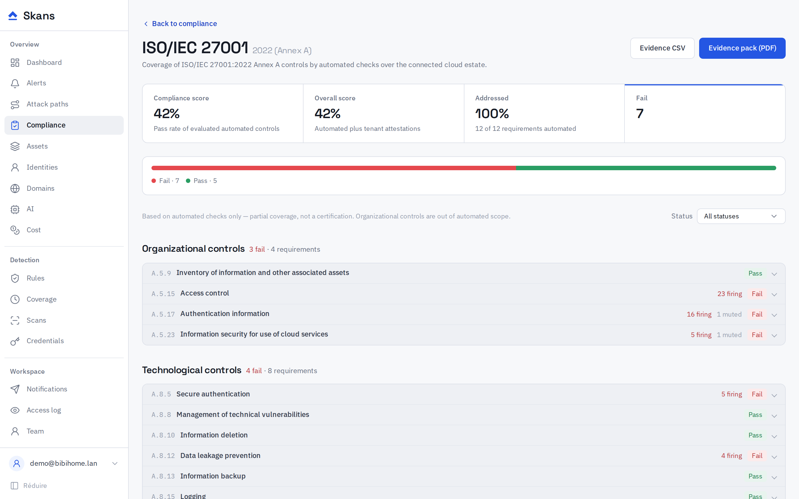Click 4 firing on Data leakage prevention
The height and width of the screenshot is (499, 799).
(731, 456)
